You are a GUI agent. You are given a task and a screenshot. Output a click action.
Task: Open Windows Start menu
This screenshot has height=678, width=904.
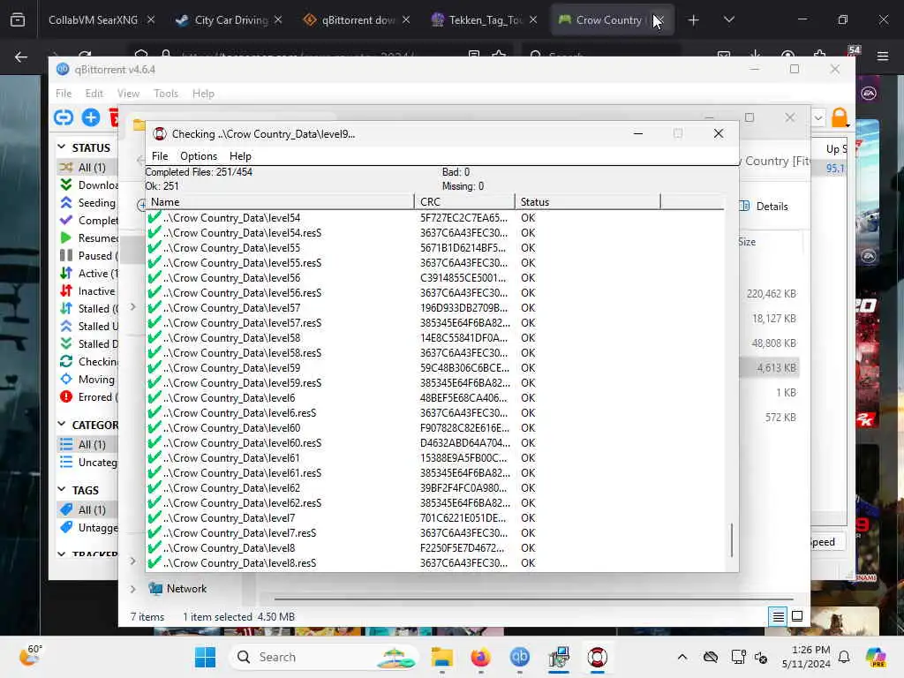coord(205,657)
